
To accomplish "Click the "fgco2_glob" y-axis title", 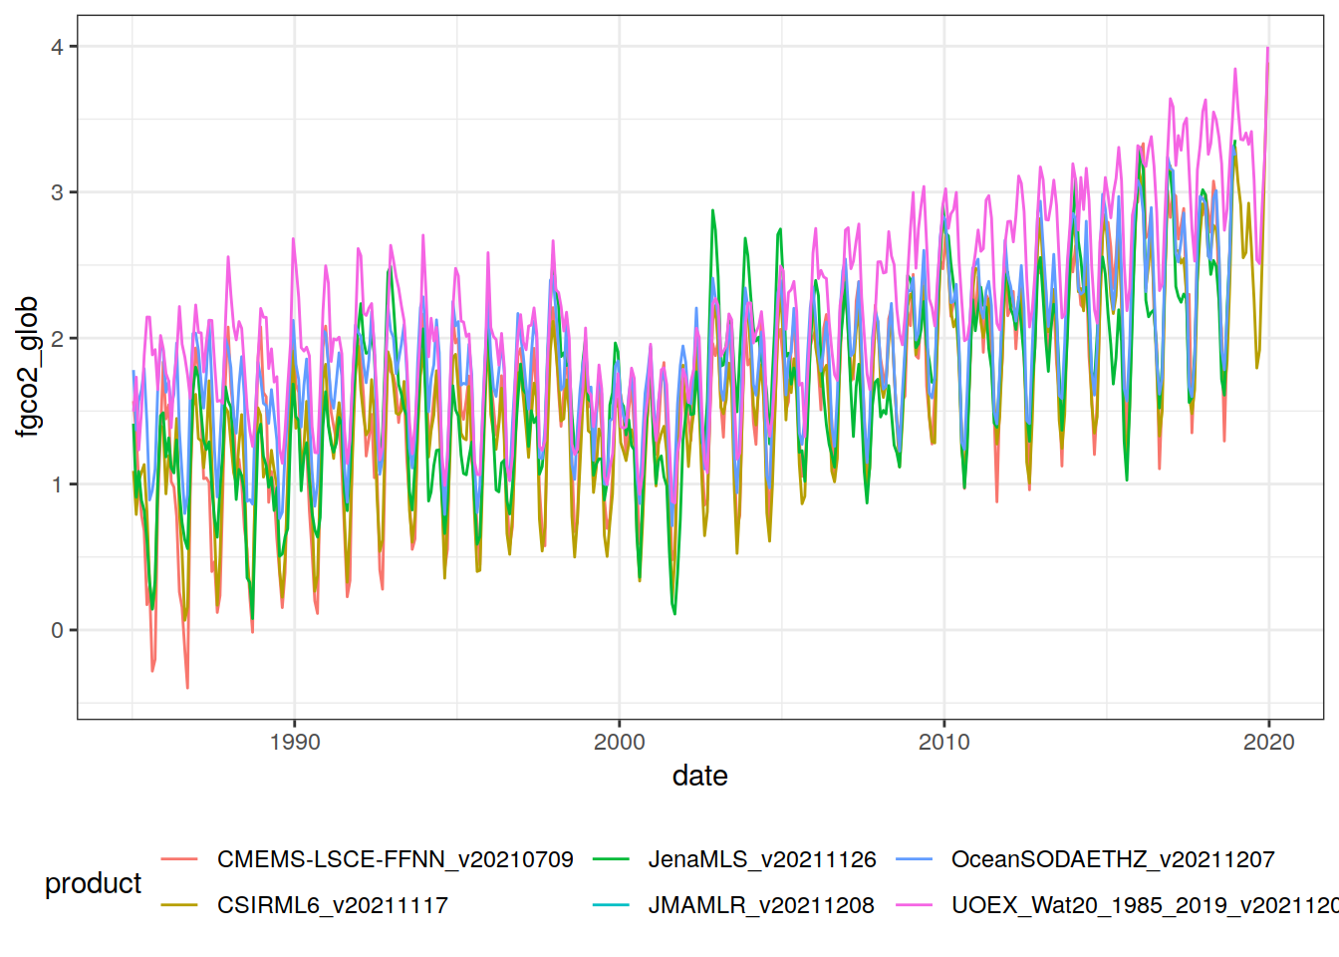I will (28, 367).
